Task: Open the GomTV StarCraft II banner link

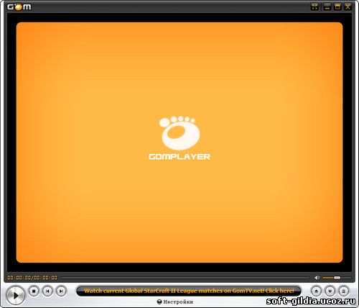Action: click(189, 291)
